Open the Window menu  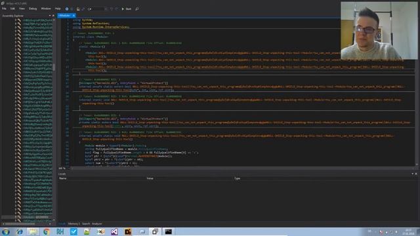pos(46,9)
